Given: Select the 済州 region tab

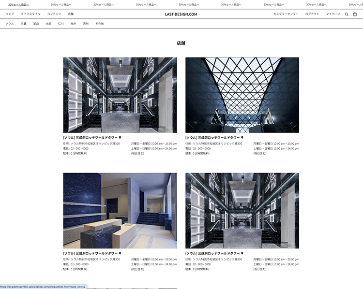Looking at the screenshot, I should [86, 23].
